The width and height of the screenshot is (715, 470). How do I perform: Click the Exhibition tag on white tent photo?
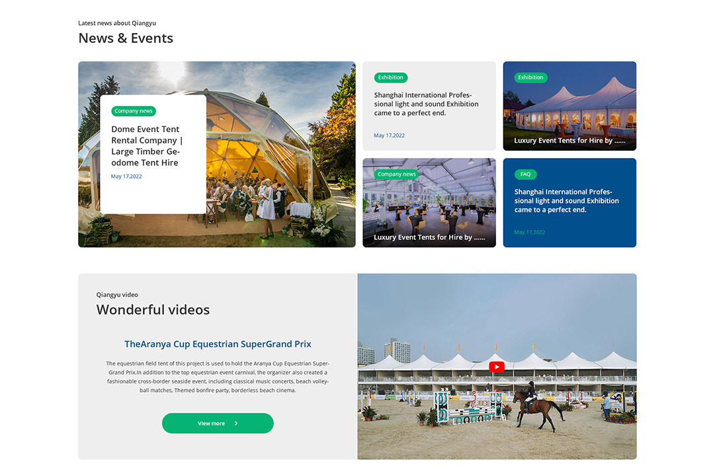[530, 77]
